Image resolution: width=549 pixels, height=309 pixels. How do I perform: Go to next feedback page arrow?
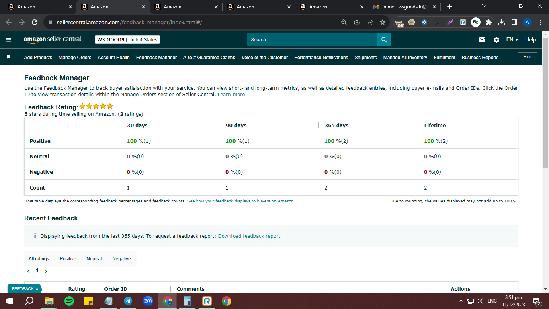(x=46, y=271)
